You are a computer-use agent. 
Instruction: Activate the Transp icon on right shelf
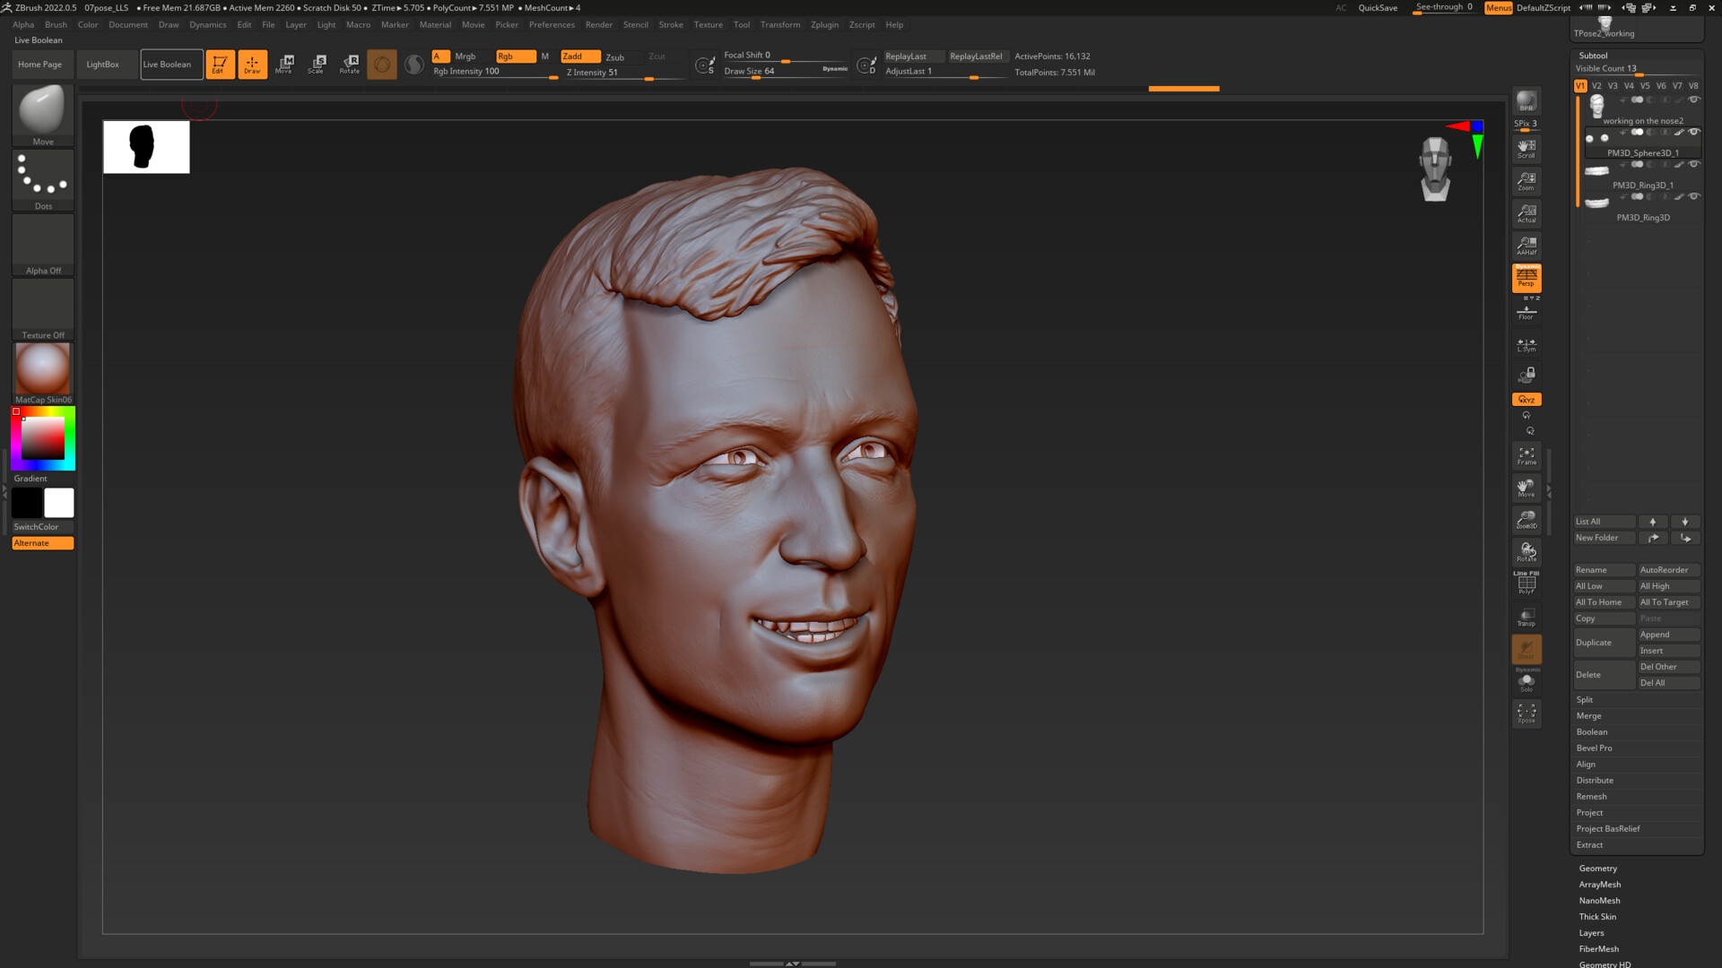[x=1526, y=616]
